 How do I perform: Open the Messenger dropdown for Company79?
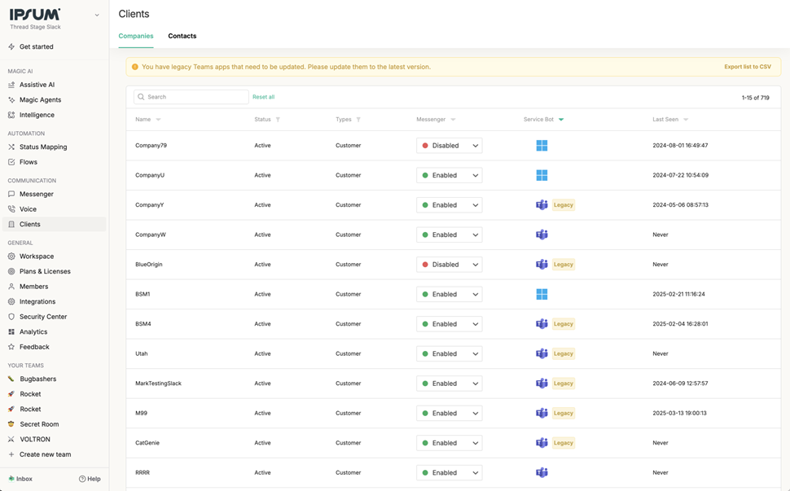click(449, 146)
